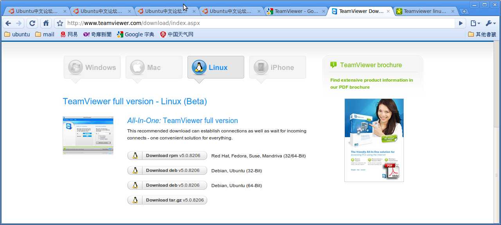This screenshot has height=225, width=501.
Task: Close the TeamViewer Google search tab
Action: [323, 11]
